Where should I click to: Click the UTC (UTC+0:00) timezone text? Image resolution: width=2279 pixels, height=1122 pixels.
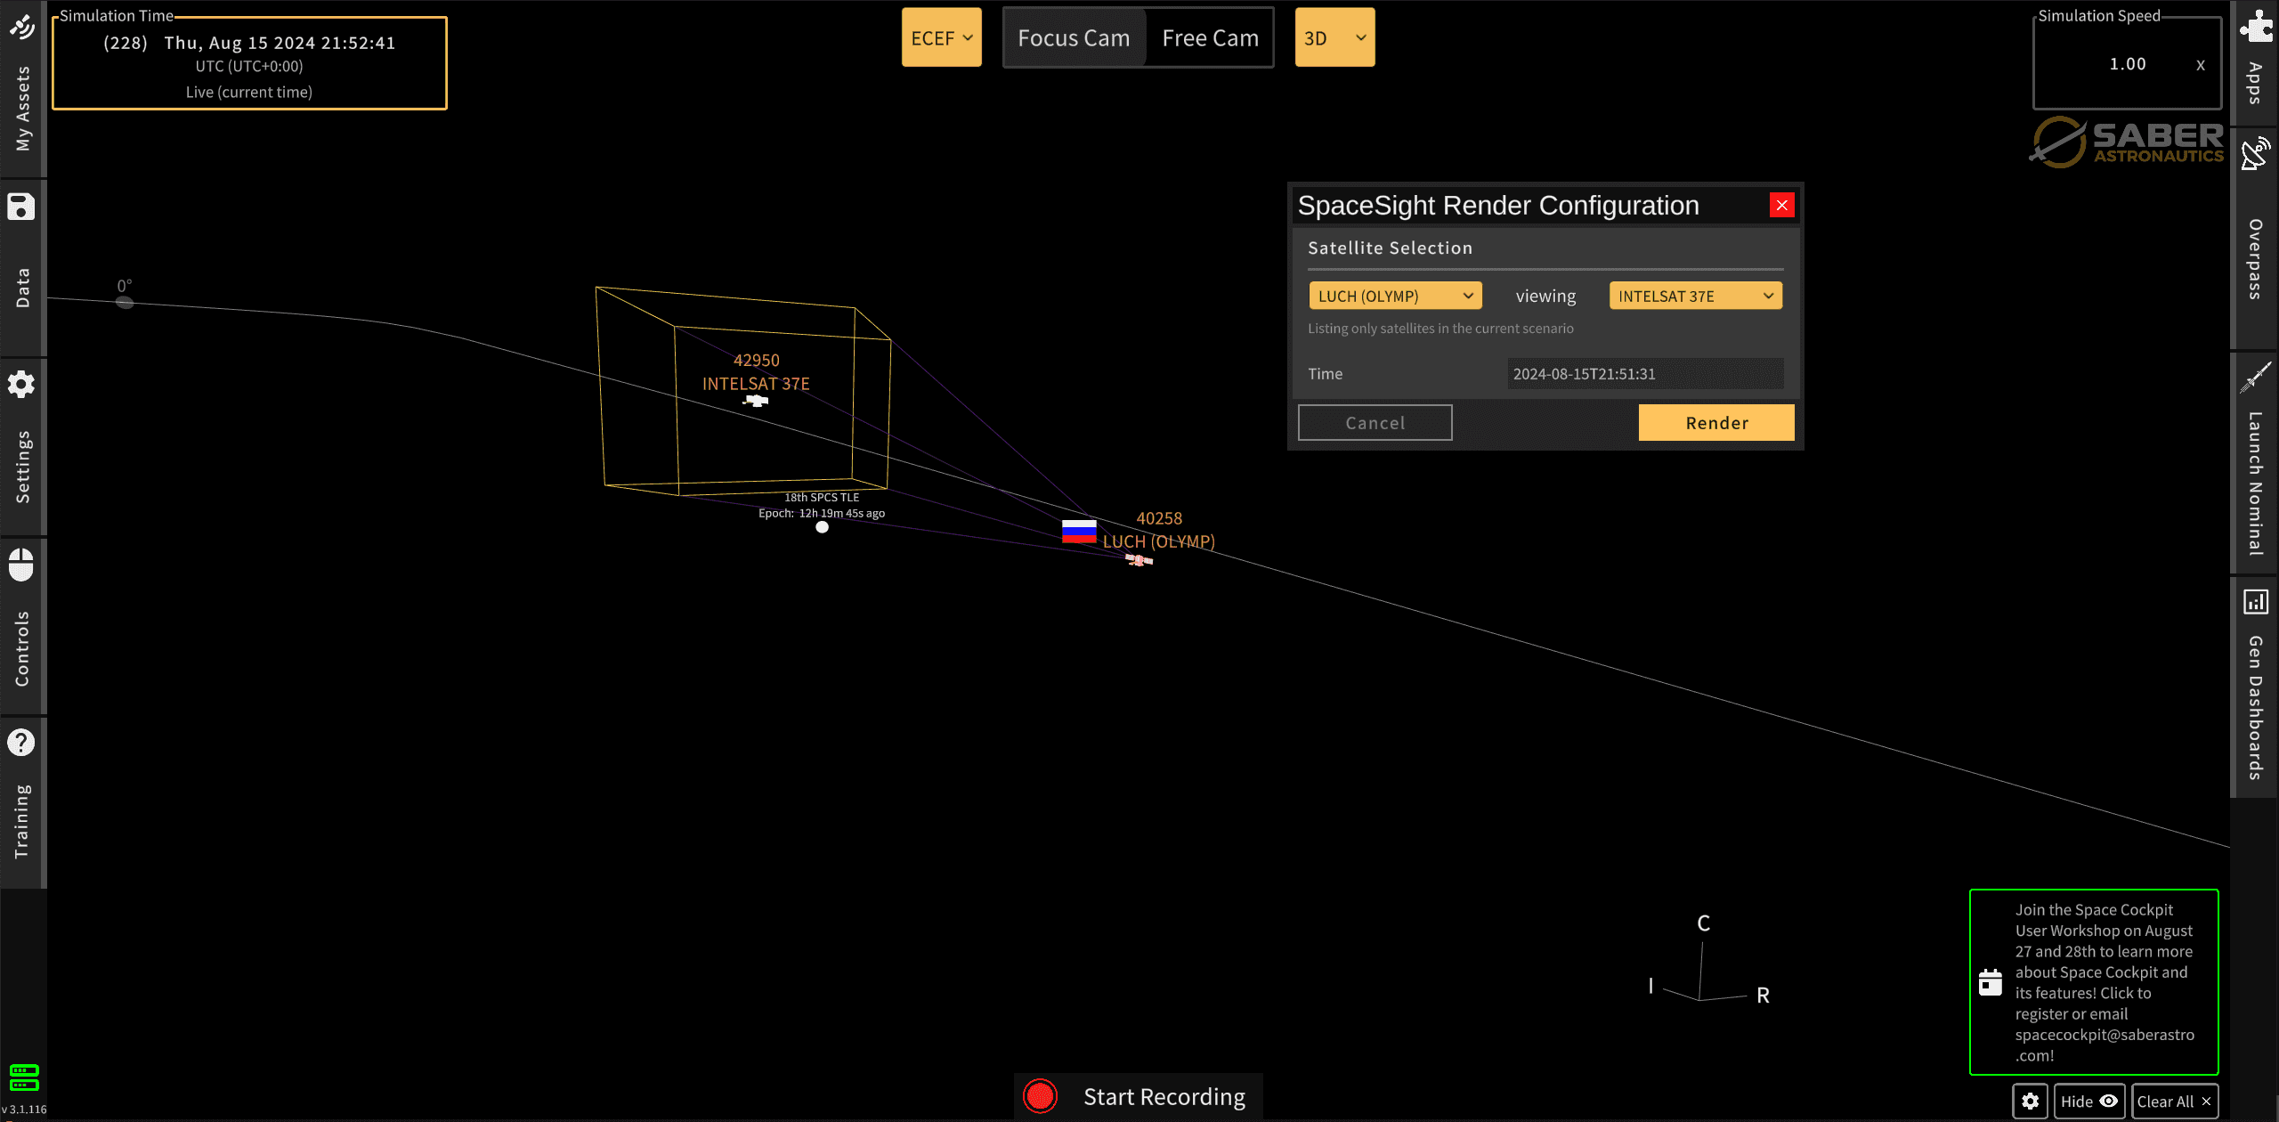tap(249, 66)
